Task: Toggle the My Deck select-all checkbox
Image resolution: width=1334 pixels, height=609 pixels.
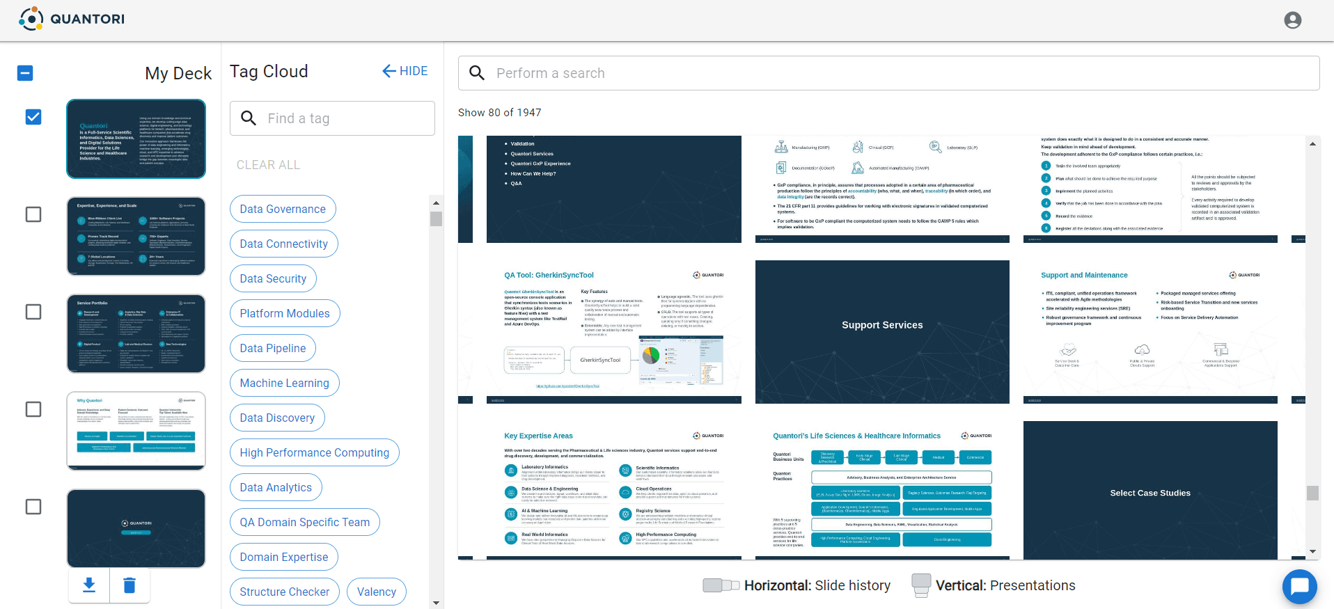Action: (x=25, y=73)
